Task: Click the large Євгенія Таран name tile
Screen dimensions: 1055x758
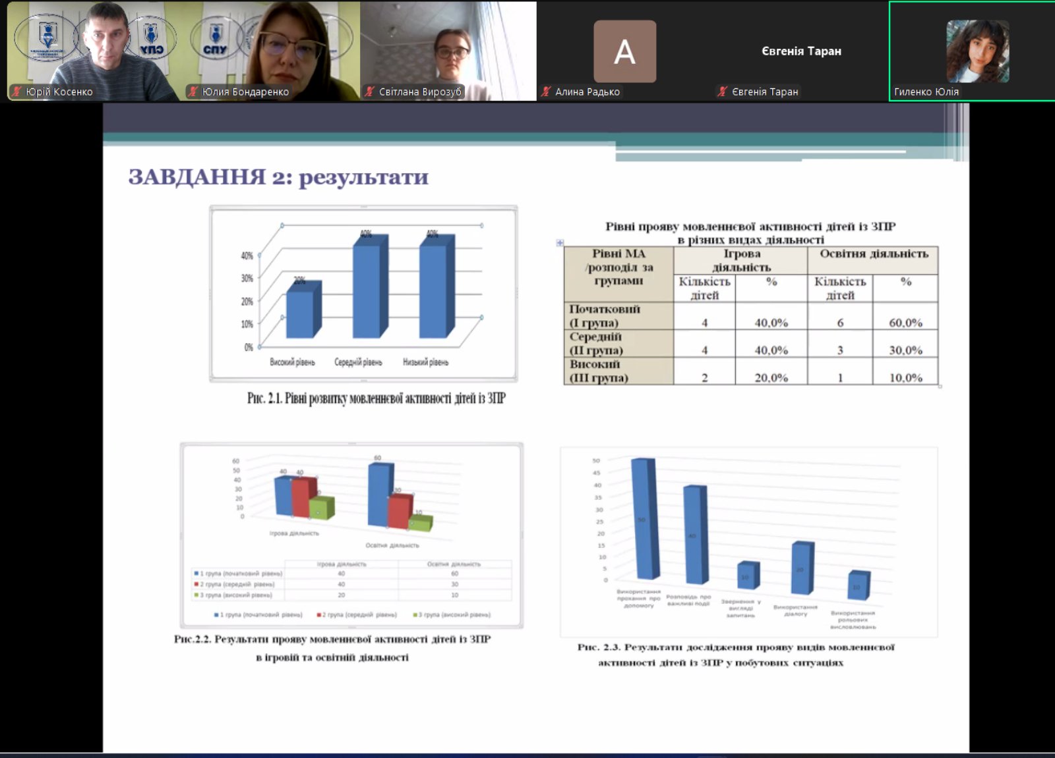Action: tap(800, 51)
